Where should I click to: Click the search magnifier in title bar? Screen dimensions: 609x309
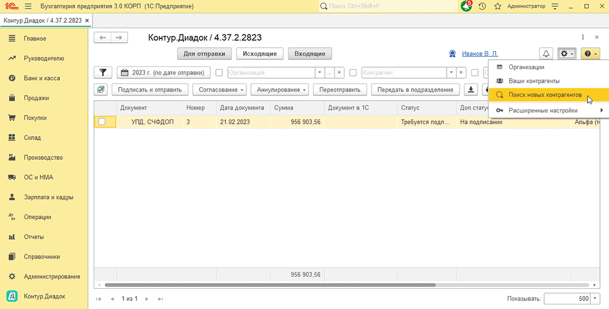[x=324, y=6]
